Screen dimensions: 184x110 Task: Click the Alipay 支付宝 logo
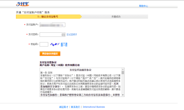click(23, 4)
